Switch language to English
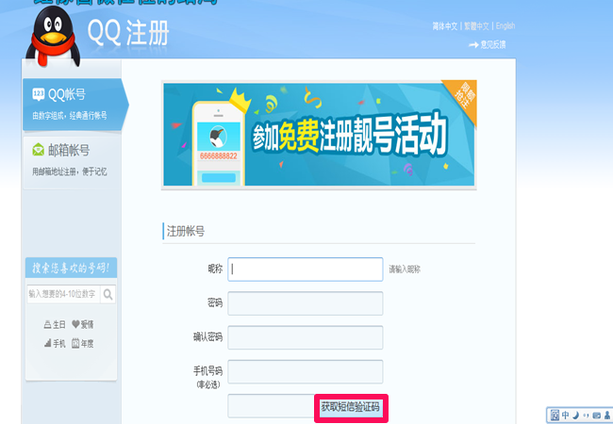 pyautogui.click(x=505, y=25)
